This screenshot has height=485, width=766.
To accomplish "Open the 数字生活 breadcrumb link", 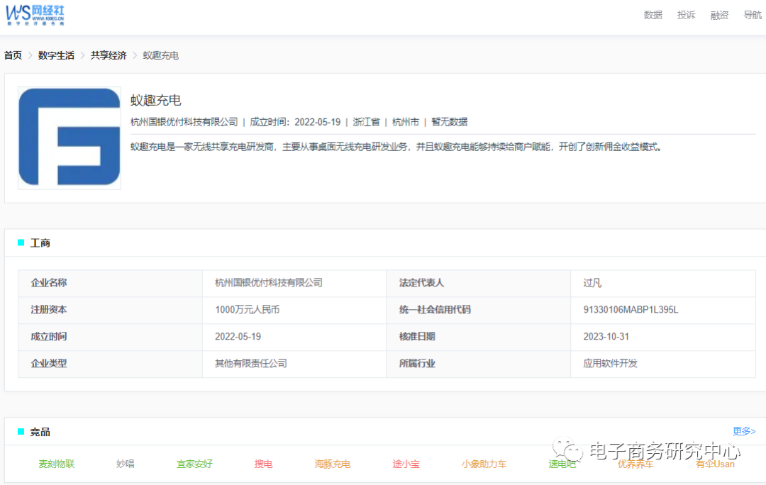I will pos(56,55).
